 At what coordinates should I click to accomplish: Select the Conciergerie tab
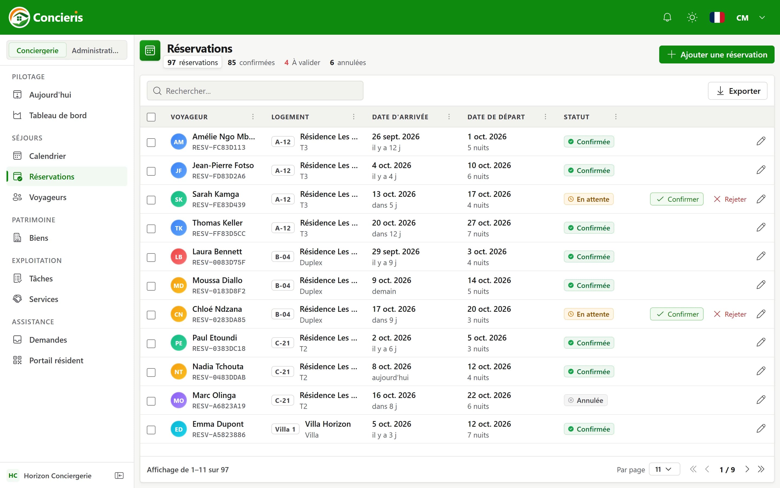[x=37, y=50]
